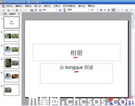The image size is (135, 106).
Task: Click the toolbar options handle beside Help
Action: pos(65,10)
